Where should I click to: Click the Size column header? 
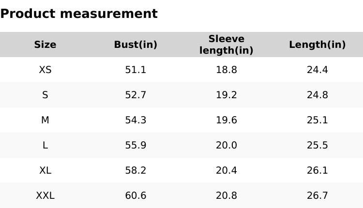point(45,45)
